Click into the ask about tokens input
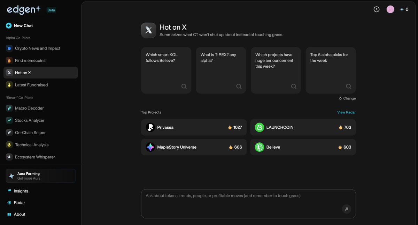This screenshot has width=418, height=225. pos(248,204)
